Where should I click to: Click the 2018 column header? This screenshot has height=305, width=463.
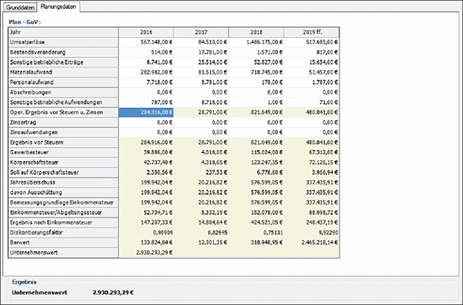pos(257,32)
